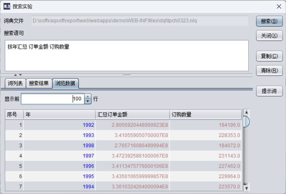Select the 1992 year cell
The image size is (286, 194).
click(x=60, y=125)
